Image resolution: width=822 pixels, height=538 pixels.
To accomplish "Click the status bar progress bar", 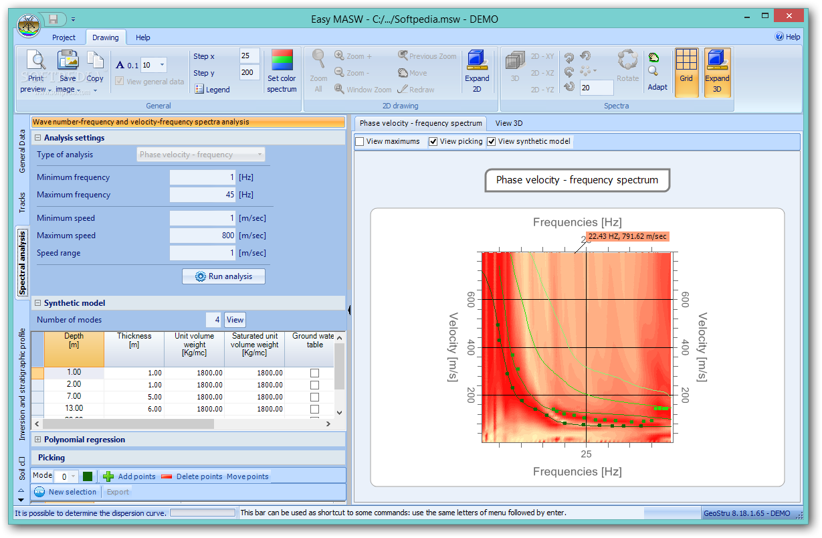I will coord(203,513).
